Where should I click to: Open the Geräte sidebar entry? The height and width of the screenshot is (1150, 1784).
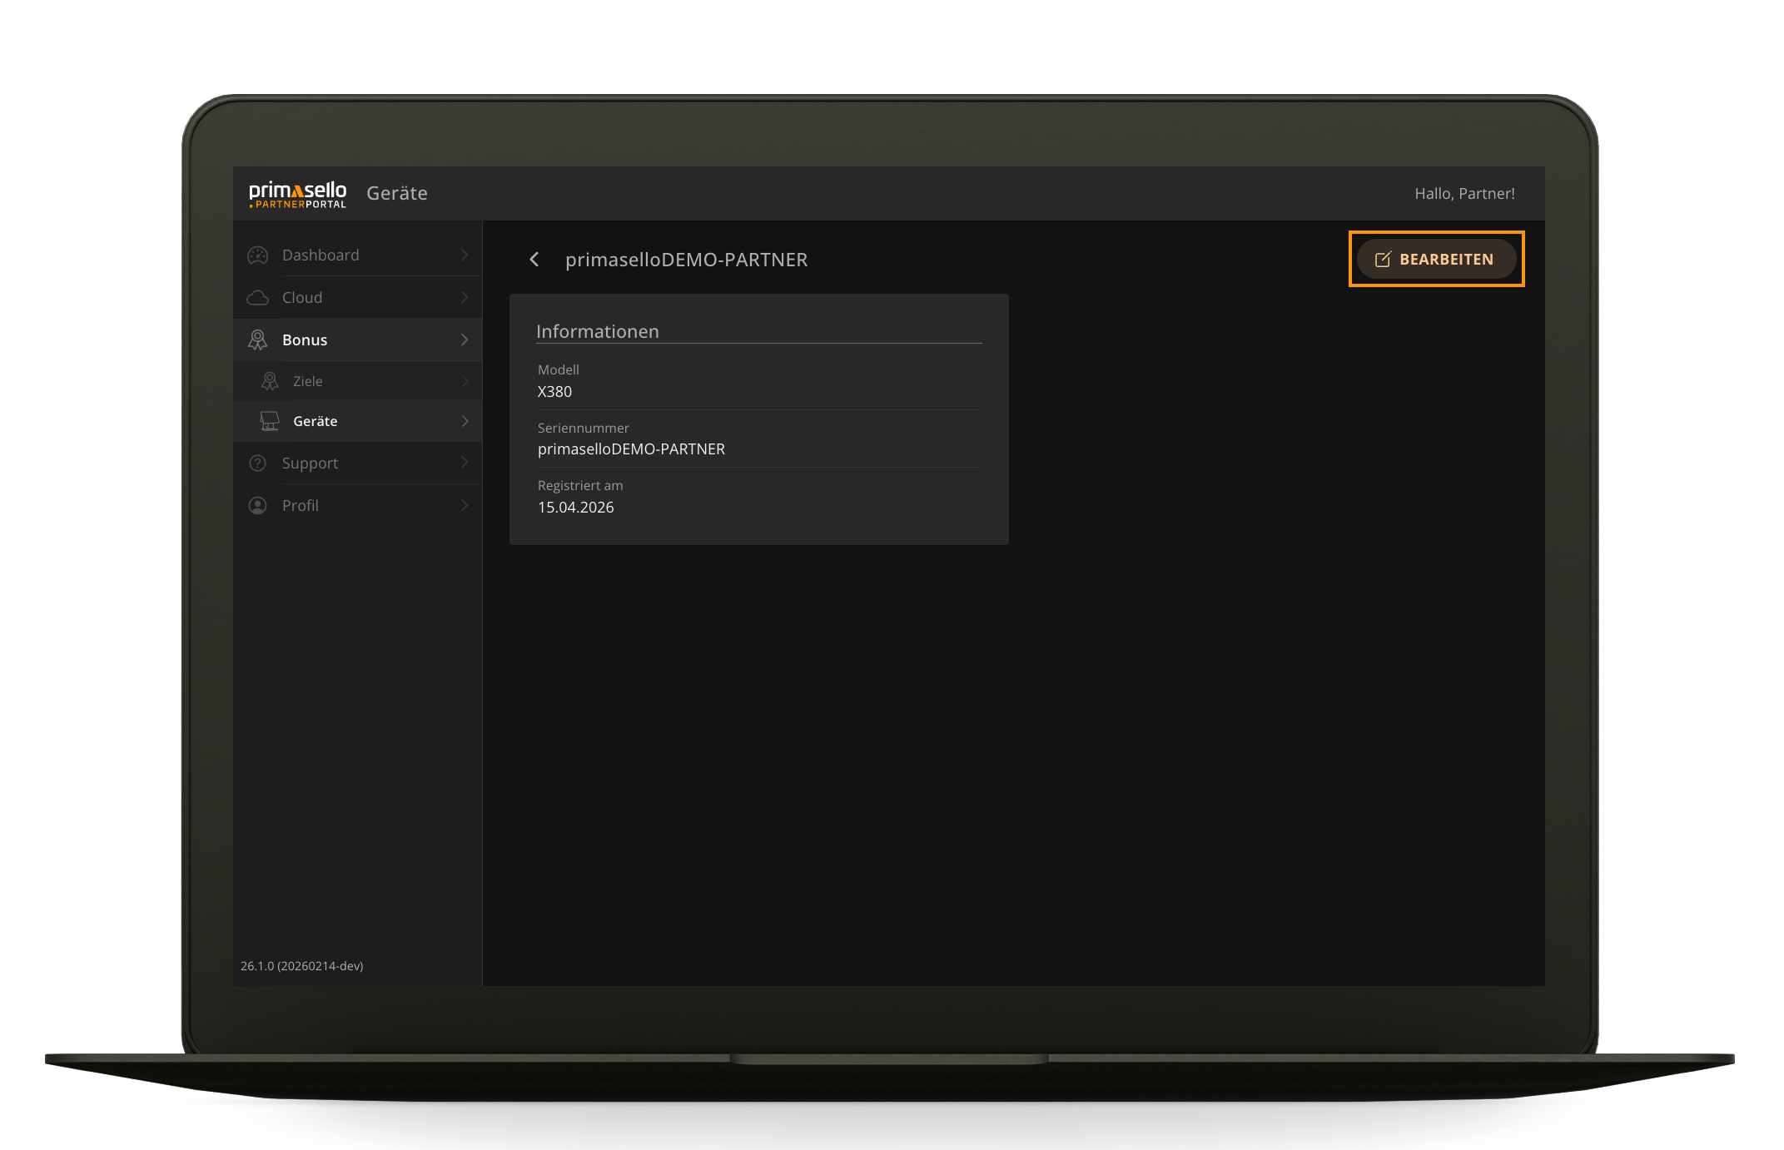coord(315,420)
